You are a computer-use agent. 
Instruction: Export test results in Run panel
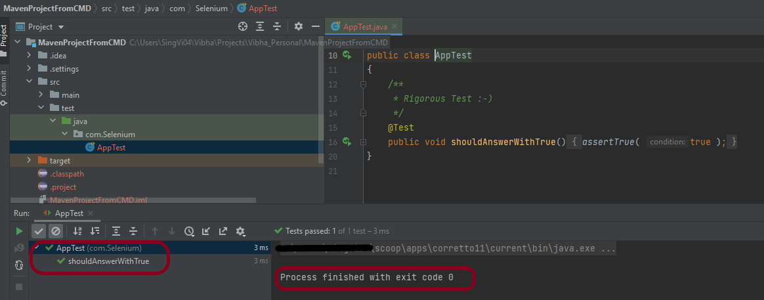(x=223, y=231)
